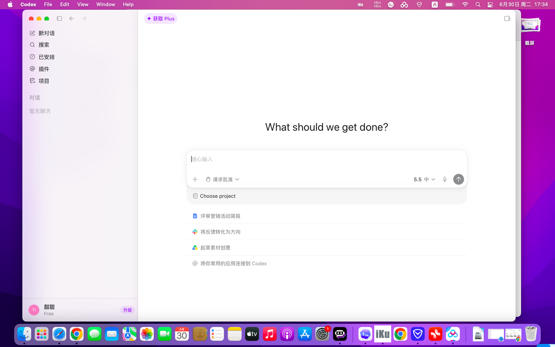This screenshot has width=555, height=347.
Task: Click Choose project below the composer
Action: click(214, 196)
